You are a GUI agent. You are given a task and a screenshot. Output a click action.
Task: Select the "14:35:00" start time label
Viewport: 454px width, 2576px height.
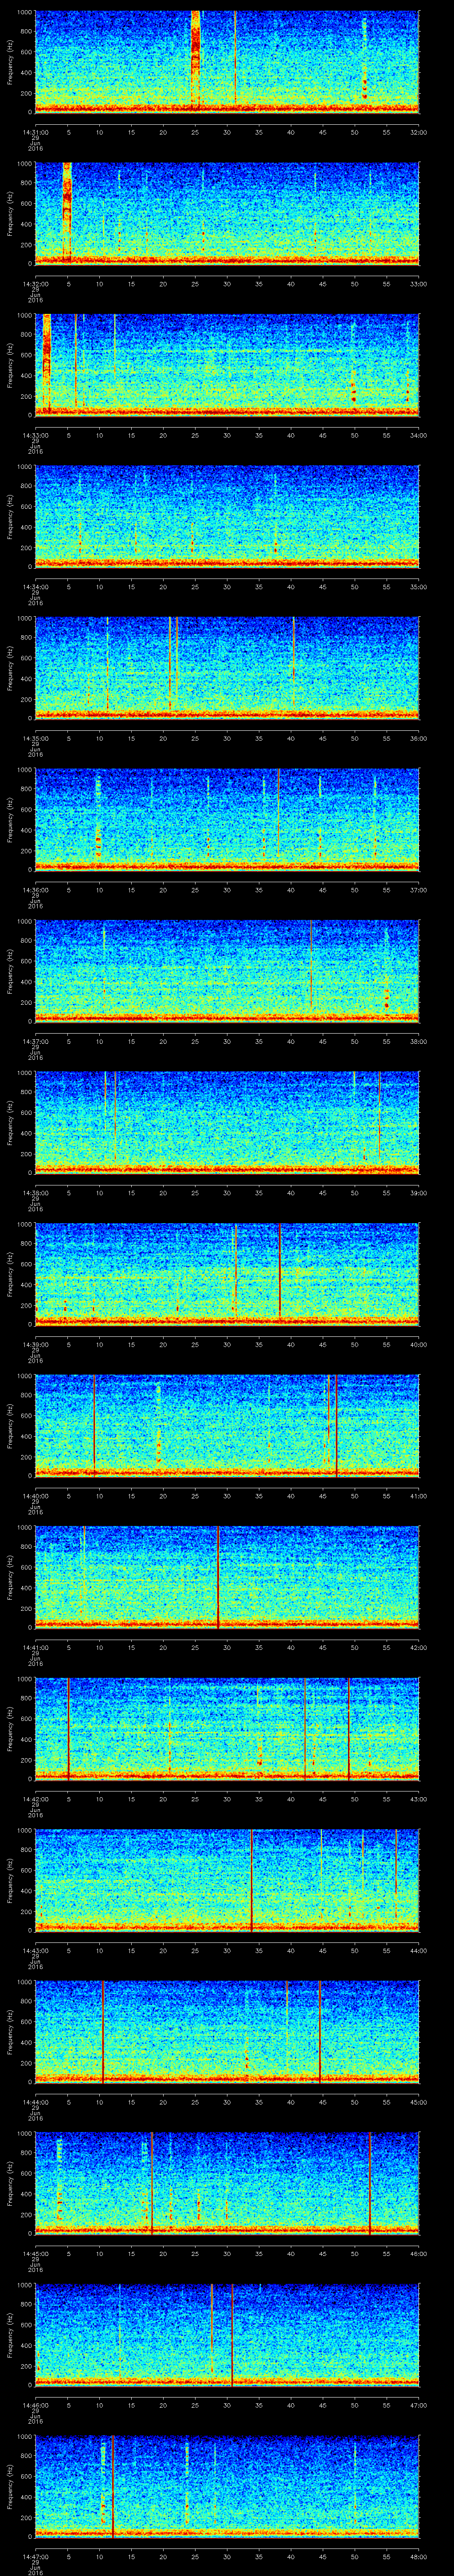[x=35, y=739]
